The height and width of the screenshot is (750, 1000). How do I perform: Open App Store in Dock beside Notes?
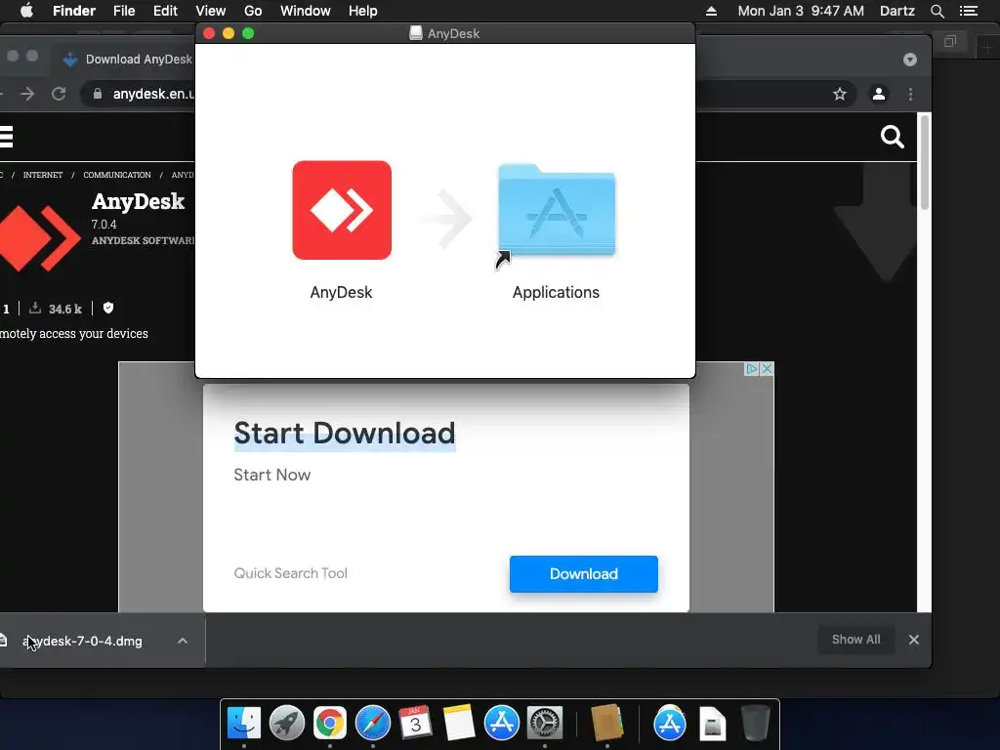tap(501, 724)
